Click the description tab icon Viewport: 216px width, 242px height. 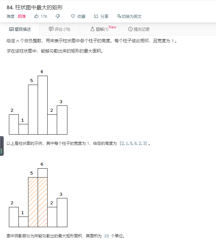pos(12,29)
